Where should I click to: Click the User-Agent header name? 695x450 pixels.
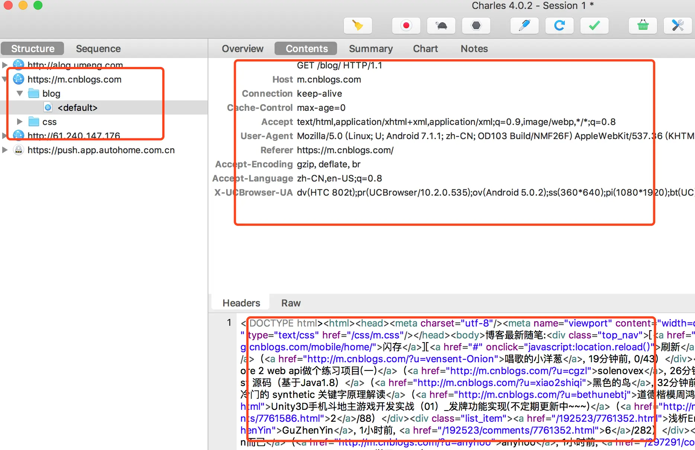point(267,136)
